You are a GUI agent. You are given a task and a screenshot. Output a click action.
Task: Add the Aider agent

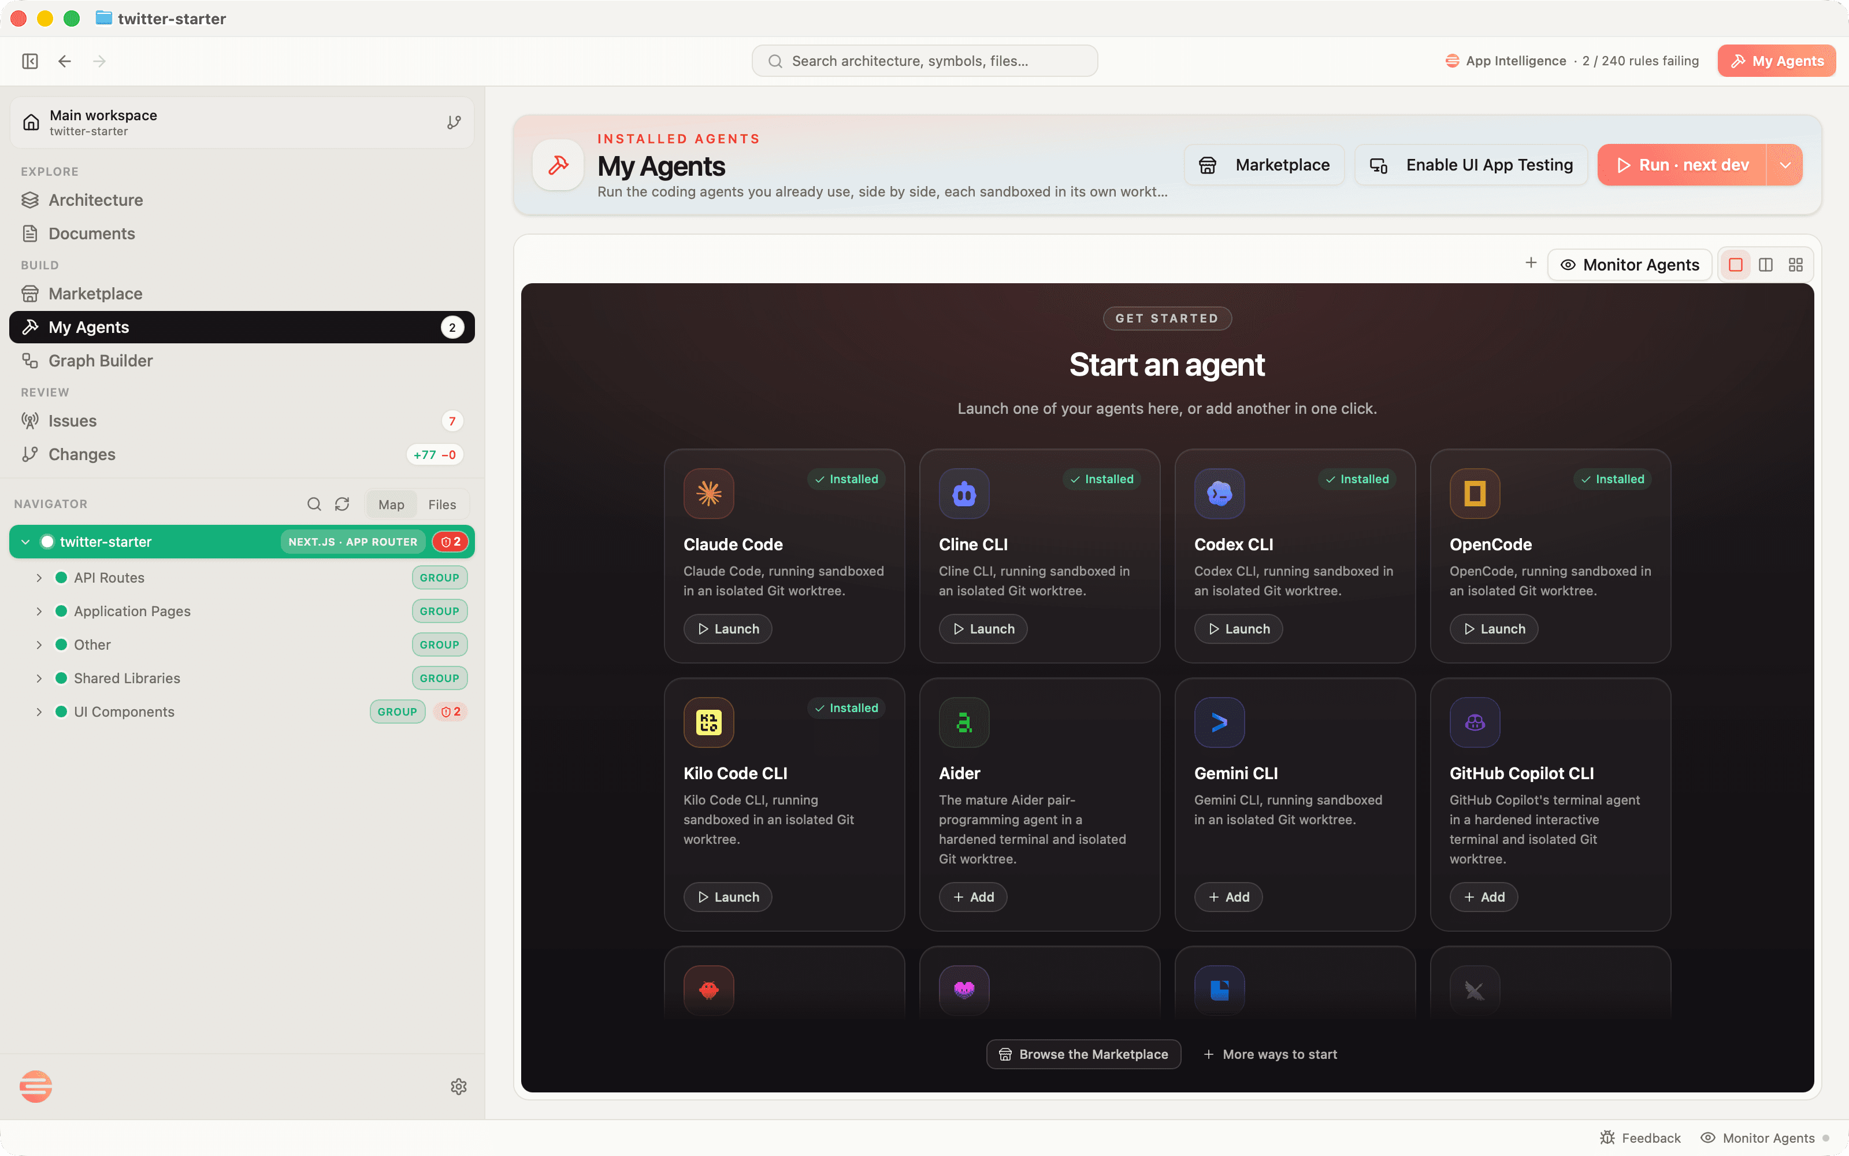972,897
